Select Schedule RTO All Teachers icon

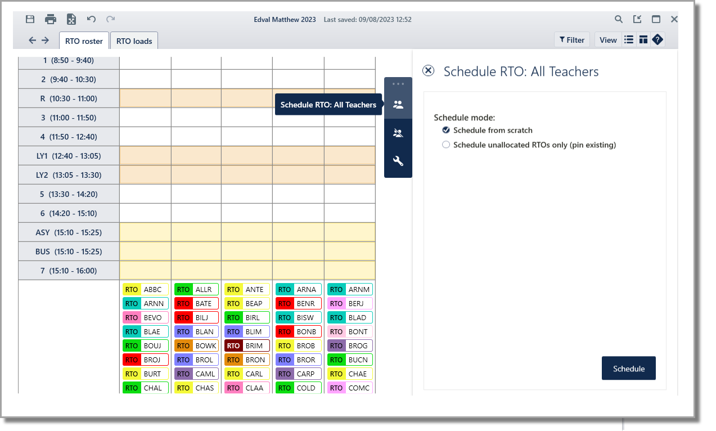coord(398,105)
